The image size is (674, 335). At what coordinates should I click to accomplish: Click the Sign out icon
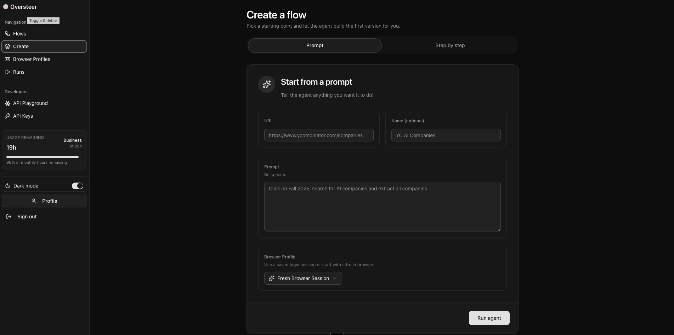pyautogui.click(x=9, y=217)
